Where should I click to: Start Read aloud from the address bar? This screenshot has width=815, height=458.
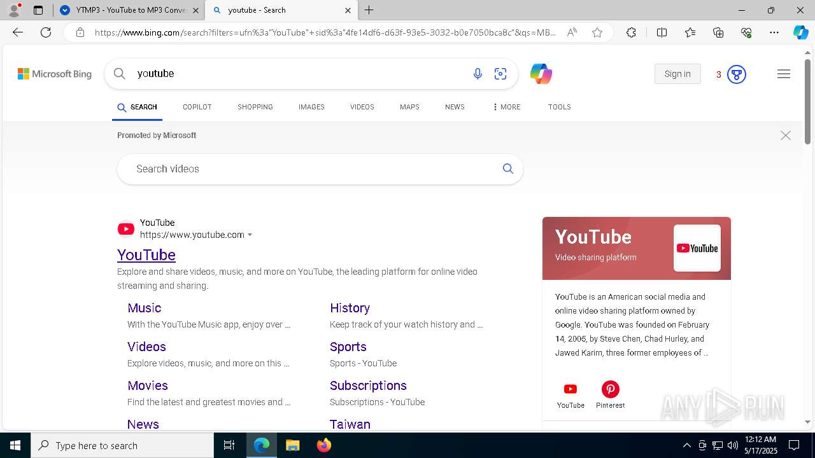pyautogui.click(x=572, y=32)
